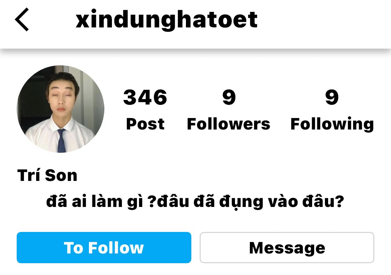View posts by tapping the 346 count
The height and width of the screenshot is (275, 391).
pos(145,97)
